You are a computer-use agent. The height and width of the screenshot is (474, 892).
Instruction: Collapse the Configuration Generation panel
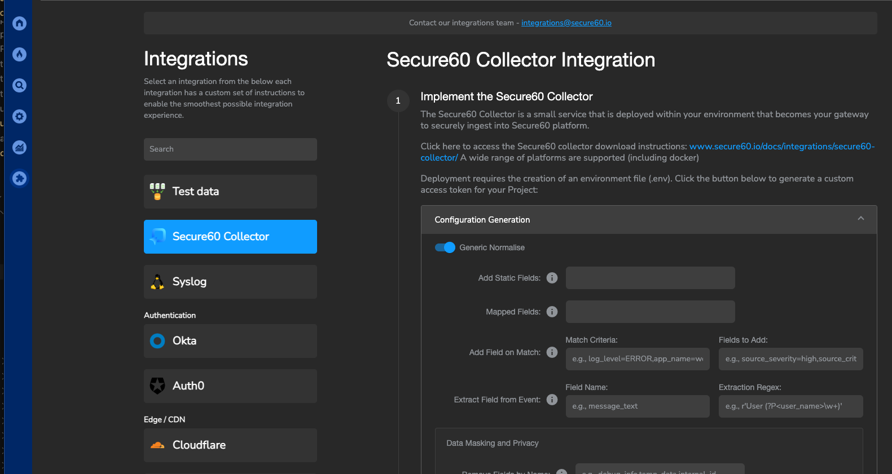pyautogui.click(x=861, y=219)
